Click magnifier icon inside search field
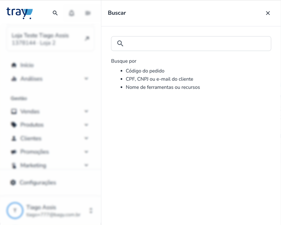This screenshot has width=281, height=225. pyautogui.click(x=120, y=43)
